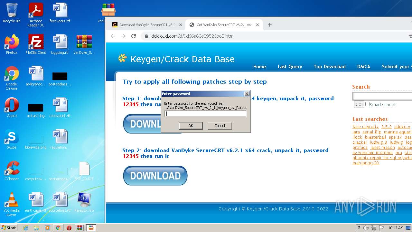Image resolution: width=412 pixels, height=232 pixels.
Task: Enable the Broad search checkbox
Action: click(x=367, y=104)
